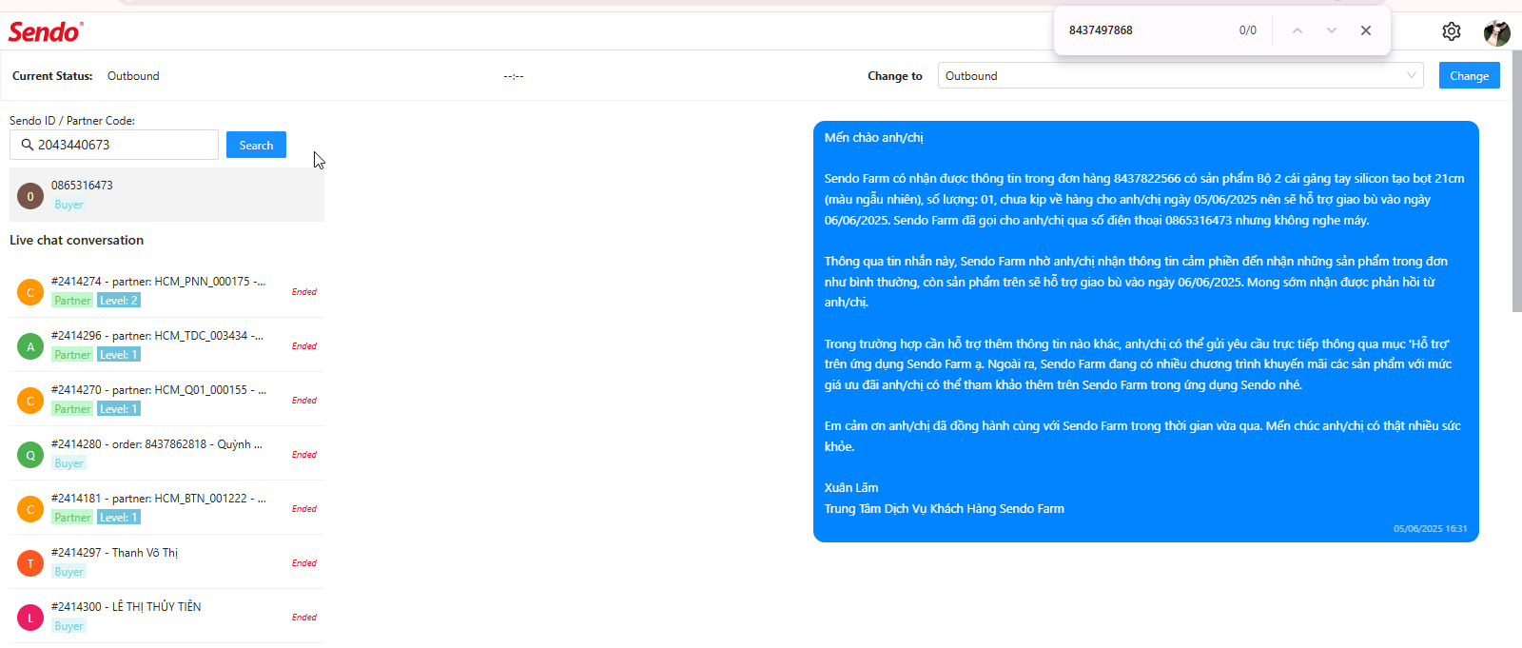Viewport: 1522px width, 648px height.
Task: Click message timestamp 05/06/2025 16:31
Action: pyautogui.click(x=1431, y=528)
